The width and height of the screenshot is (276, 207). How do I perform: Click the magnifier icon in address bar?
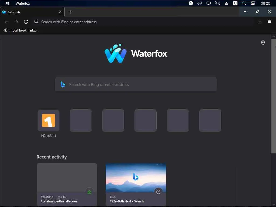[x=36, y=22]
